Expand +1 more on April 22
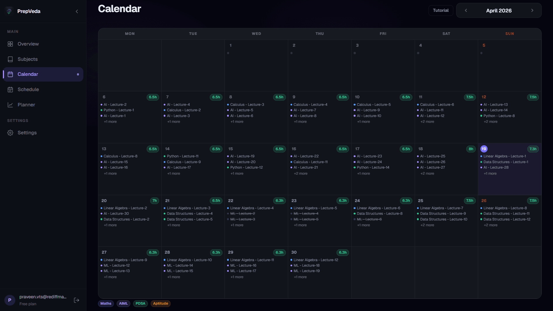 click(237, 225)
